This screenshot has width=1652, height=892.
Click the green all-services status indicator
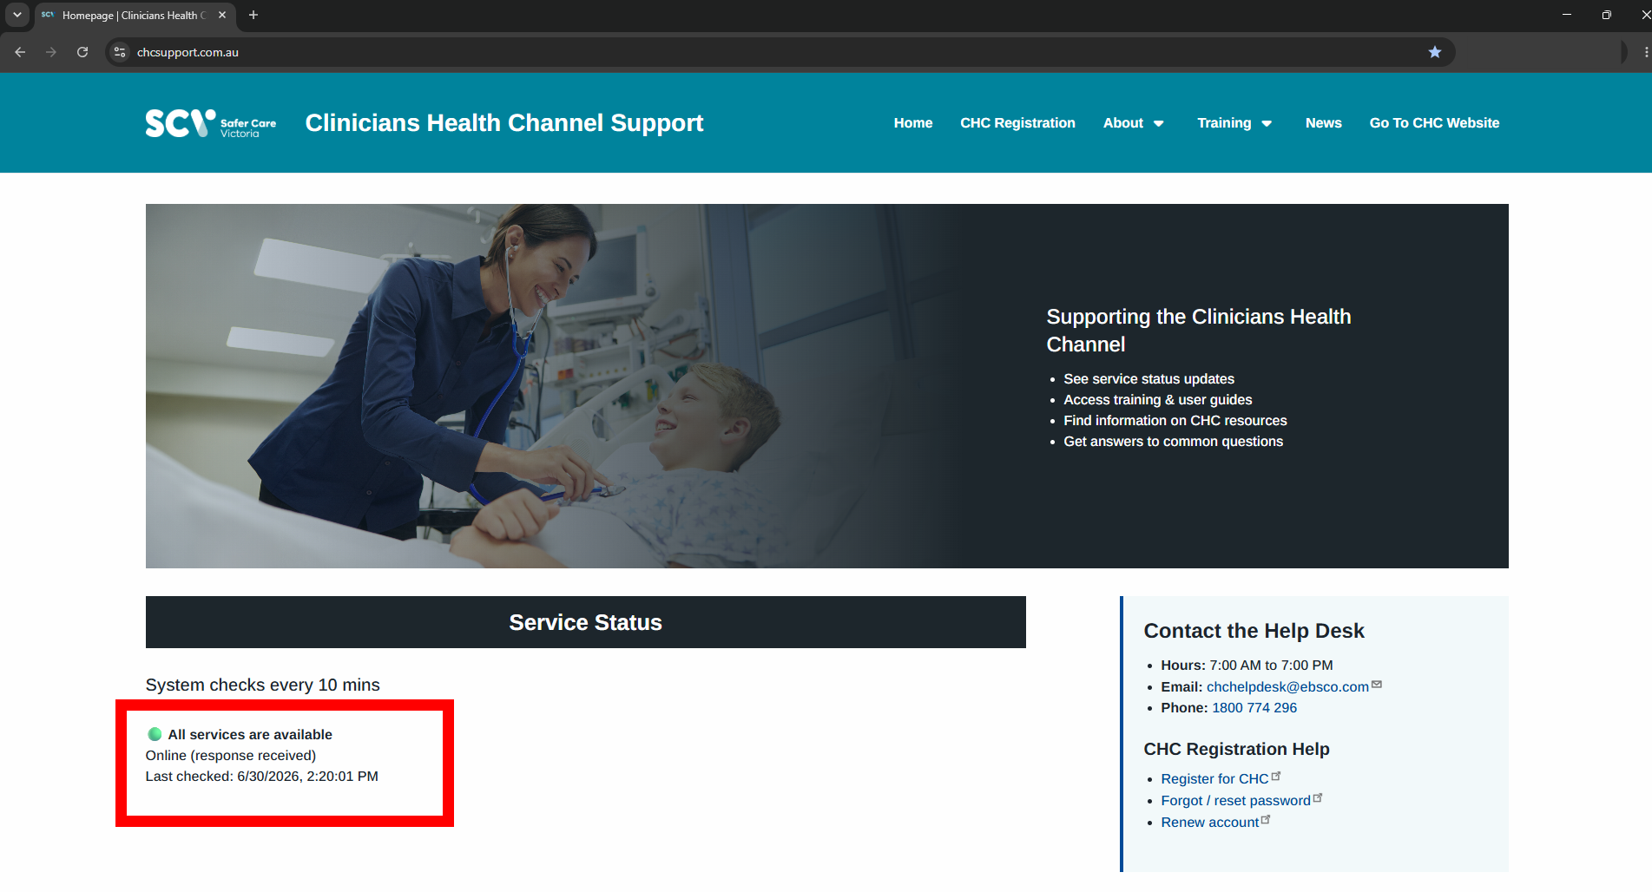155,734
